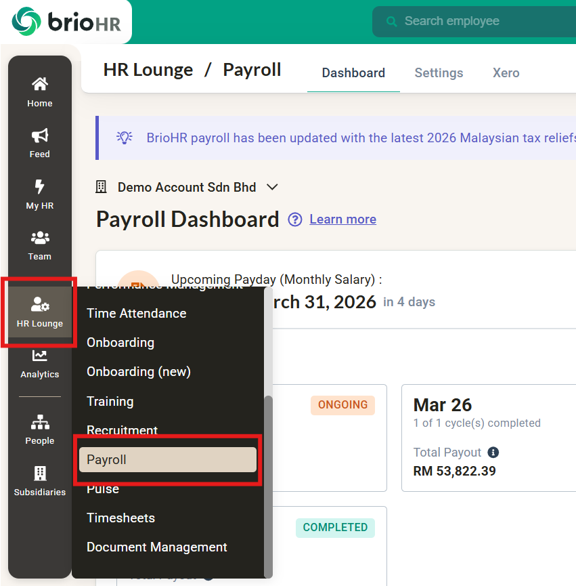Select Onboarding (new) menu item
Screen dimensions: 576x586
139,371
